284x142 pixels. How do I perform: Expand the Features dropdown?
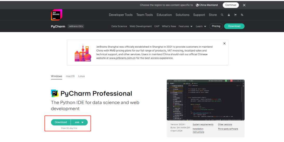tap(185, 26)
